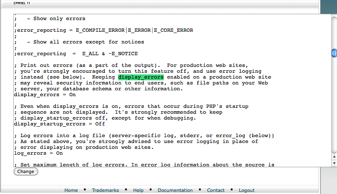
Task: Click 'may reveal security information' comment line
Action: pyautogui.click(x=141, y=83)
